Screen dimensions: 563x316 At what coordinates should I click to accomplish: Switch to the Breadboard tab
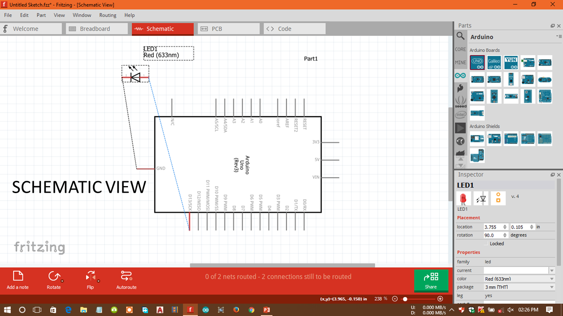coord(96,28)
